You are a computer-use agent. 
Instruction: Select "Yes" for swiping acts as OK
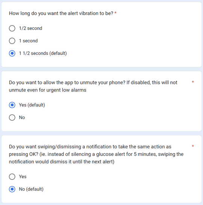tap(12, 176)
